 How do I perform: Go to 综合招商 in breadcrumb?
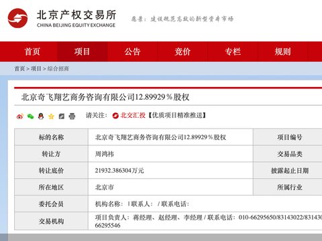click(x=58, y=68)
